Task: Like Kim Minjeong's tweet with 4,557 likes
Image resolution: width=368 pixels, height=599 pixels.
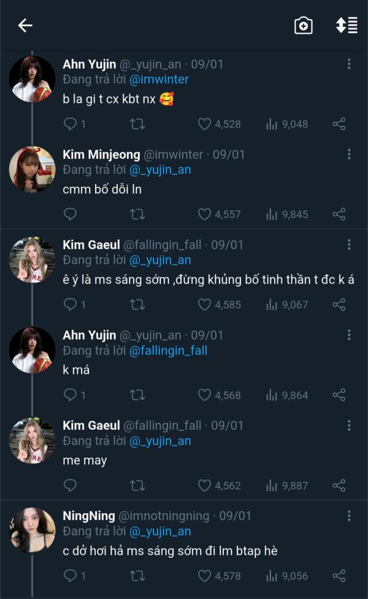Action: pyautogui.click(x=204, y=214)
